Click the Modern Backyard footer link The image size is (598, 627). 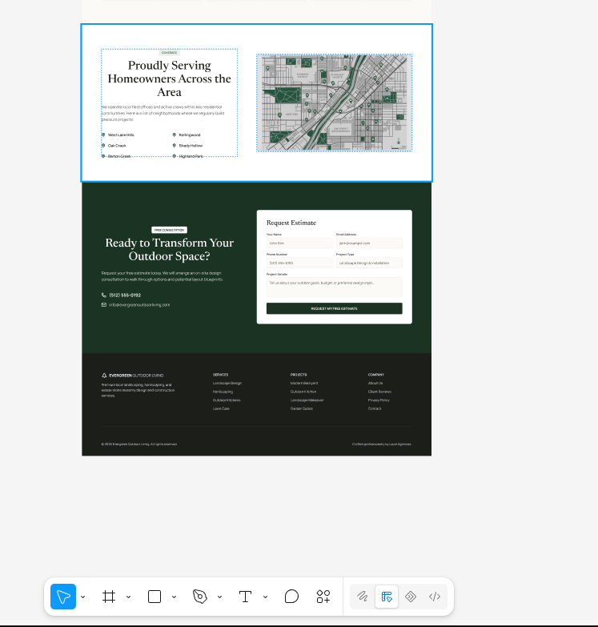tap(304, 383)
